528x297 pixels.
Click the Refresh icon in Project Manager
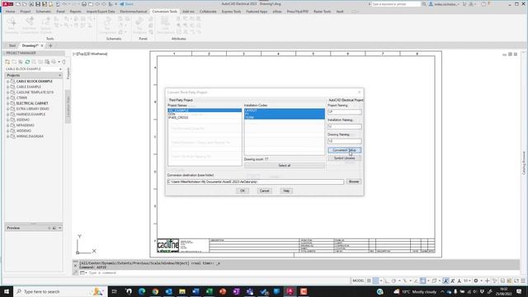click(x=27, y=62)
